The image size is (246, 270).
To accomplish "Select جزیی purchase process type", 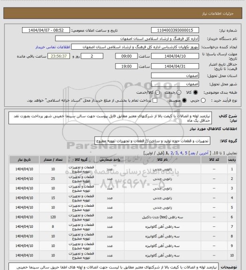I will [x=203, y=100].
